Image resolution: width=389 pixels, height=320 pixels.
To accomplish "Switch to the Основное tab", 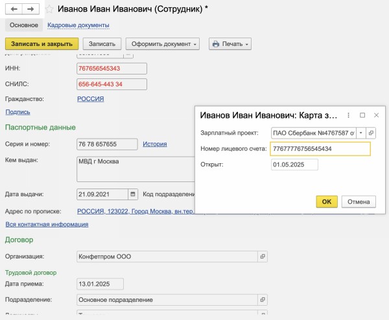I will click(24, 25).
